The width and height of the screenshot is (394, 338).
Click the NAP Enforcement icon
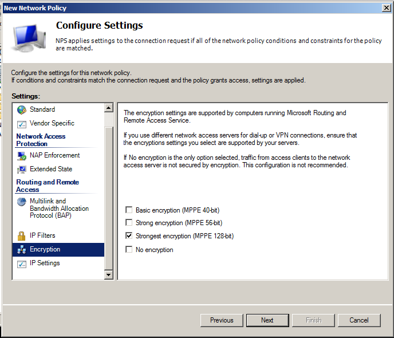click(22, 155)
